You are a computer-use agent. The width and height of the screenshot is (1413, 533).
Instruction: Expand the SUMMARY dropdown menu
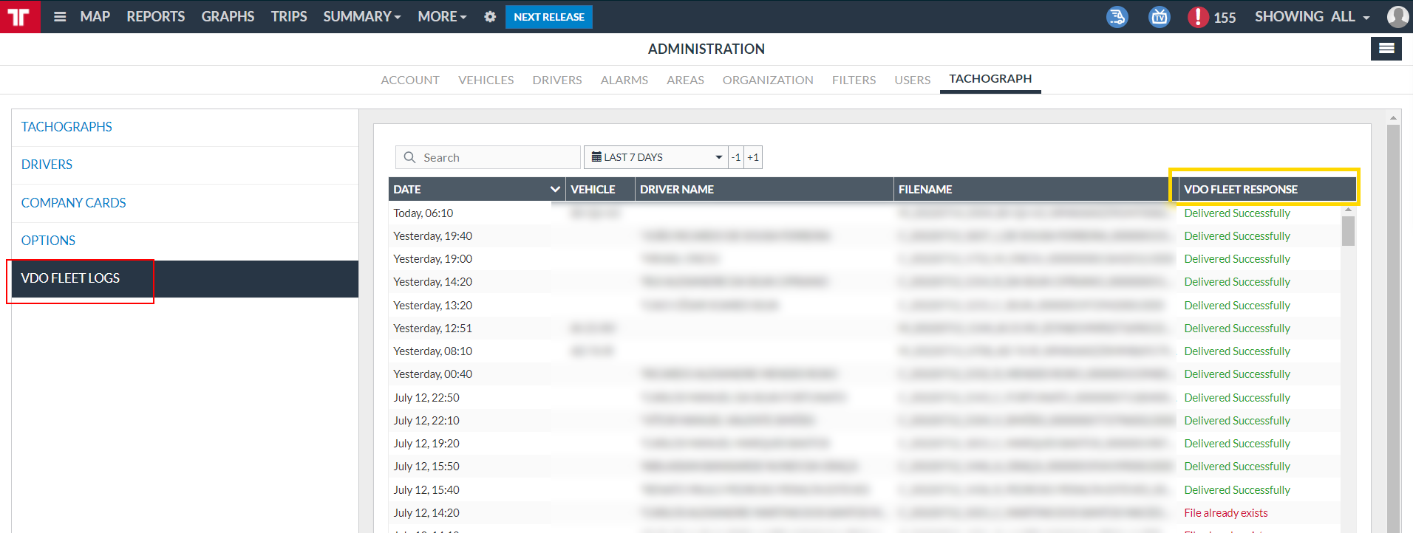[x=361, y=16]
